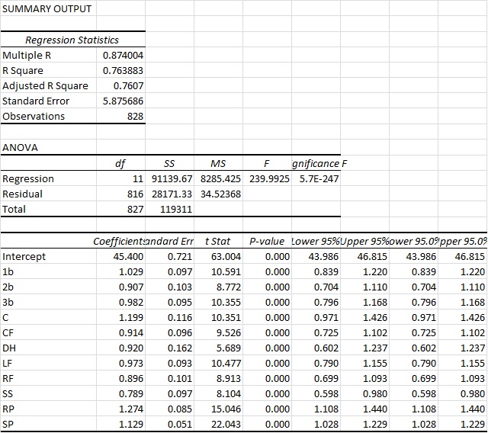Click the Intercept coefficient 45.400
This screenshot has height=433, width=488.
(x=128, y=257)
